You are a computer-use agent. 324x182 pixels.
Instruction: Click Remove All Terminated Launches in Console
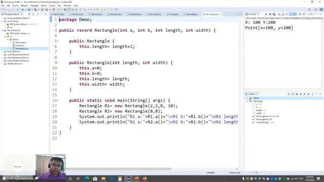pyautogui.click(x=274, y=14)
